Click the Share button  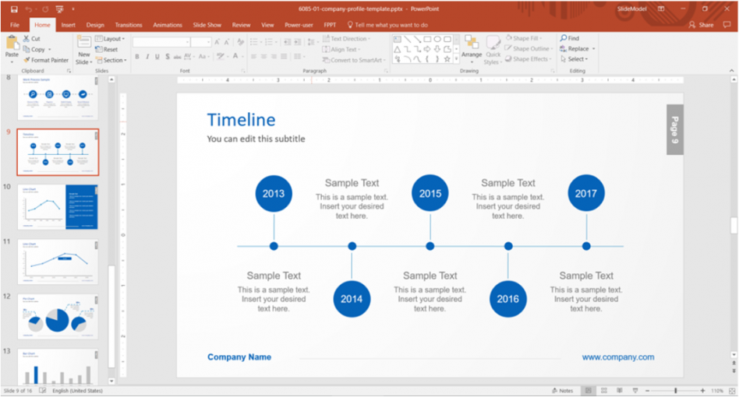(702, 25)
